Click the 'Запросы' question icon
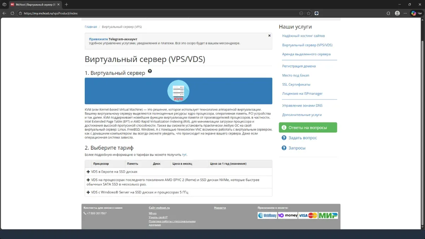Image resolution: width=425 pixels, height=239 pixels. (x=284, y=148)
